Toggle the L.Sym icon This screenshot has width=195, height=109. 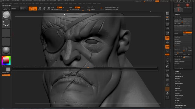click(167, 51)
